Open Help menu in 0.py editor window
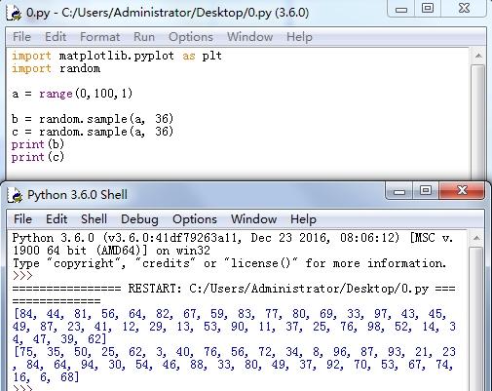The height and width of the screenshot is (391, 492). 299,37
